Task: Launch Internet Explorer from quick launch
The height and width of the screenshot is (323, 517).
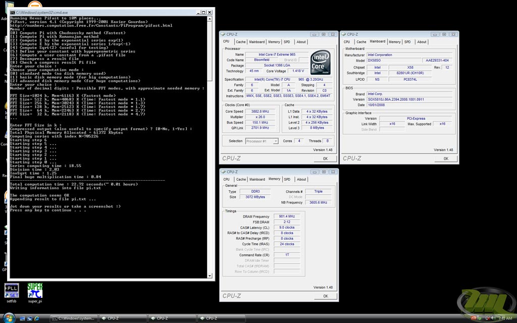Action: [x=36, y=318]
